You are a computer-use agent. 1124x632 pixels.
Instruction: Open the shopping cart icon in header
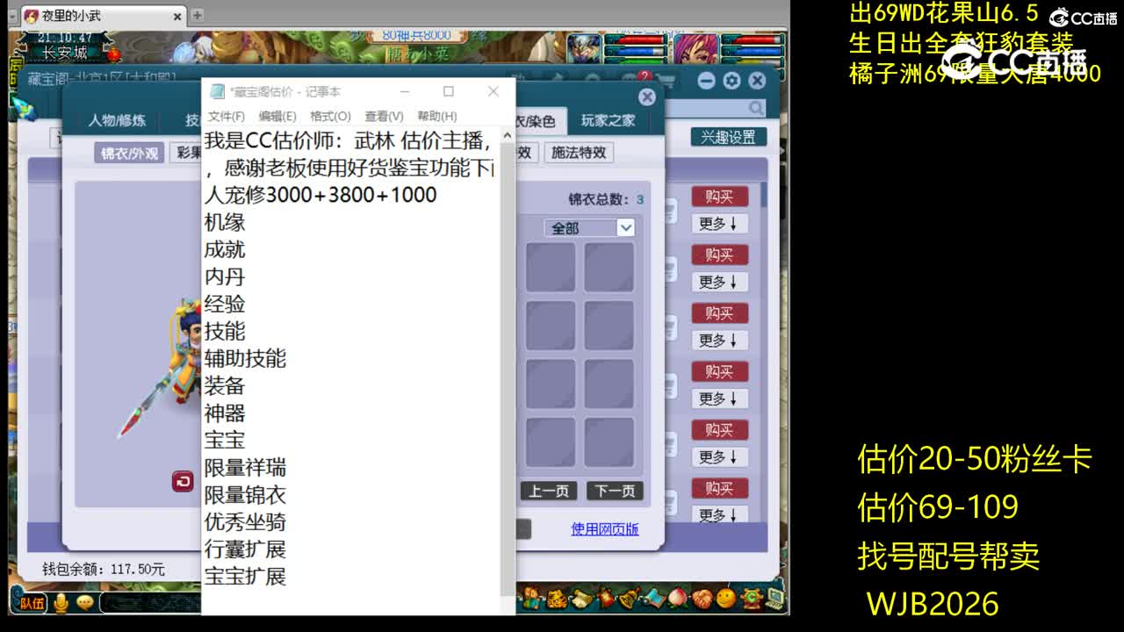tap(667, 81)
